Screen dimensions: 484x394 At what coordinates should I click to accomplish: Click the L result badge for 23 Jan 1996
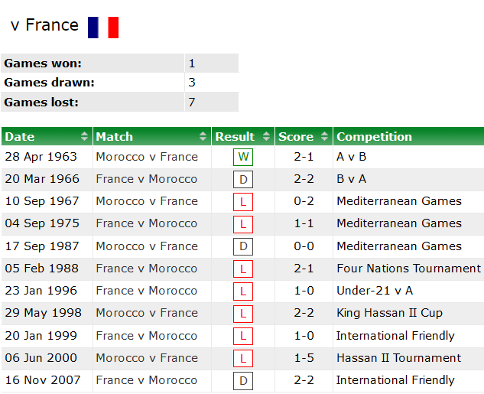coord(243,291)
